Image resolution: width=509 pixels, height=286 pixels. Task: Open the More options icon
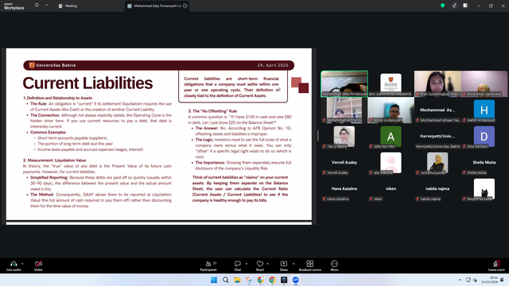[334, 264]
